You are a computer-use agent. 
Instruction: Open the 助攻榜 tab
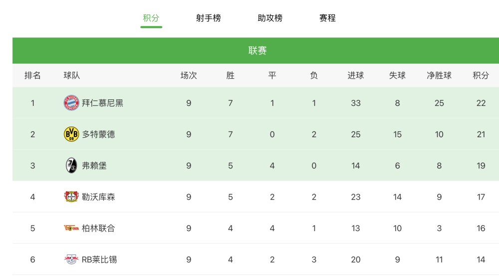click(270, 18)
